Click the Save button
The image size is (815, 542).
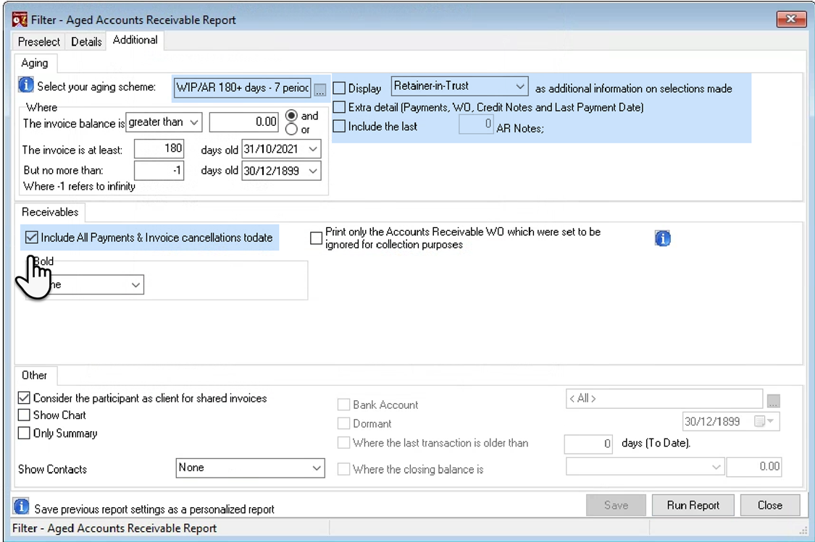pos(616,505)
